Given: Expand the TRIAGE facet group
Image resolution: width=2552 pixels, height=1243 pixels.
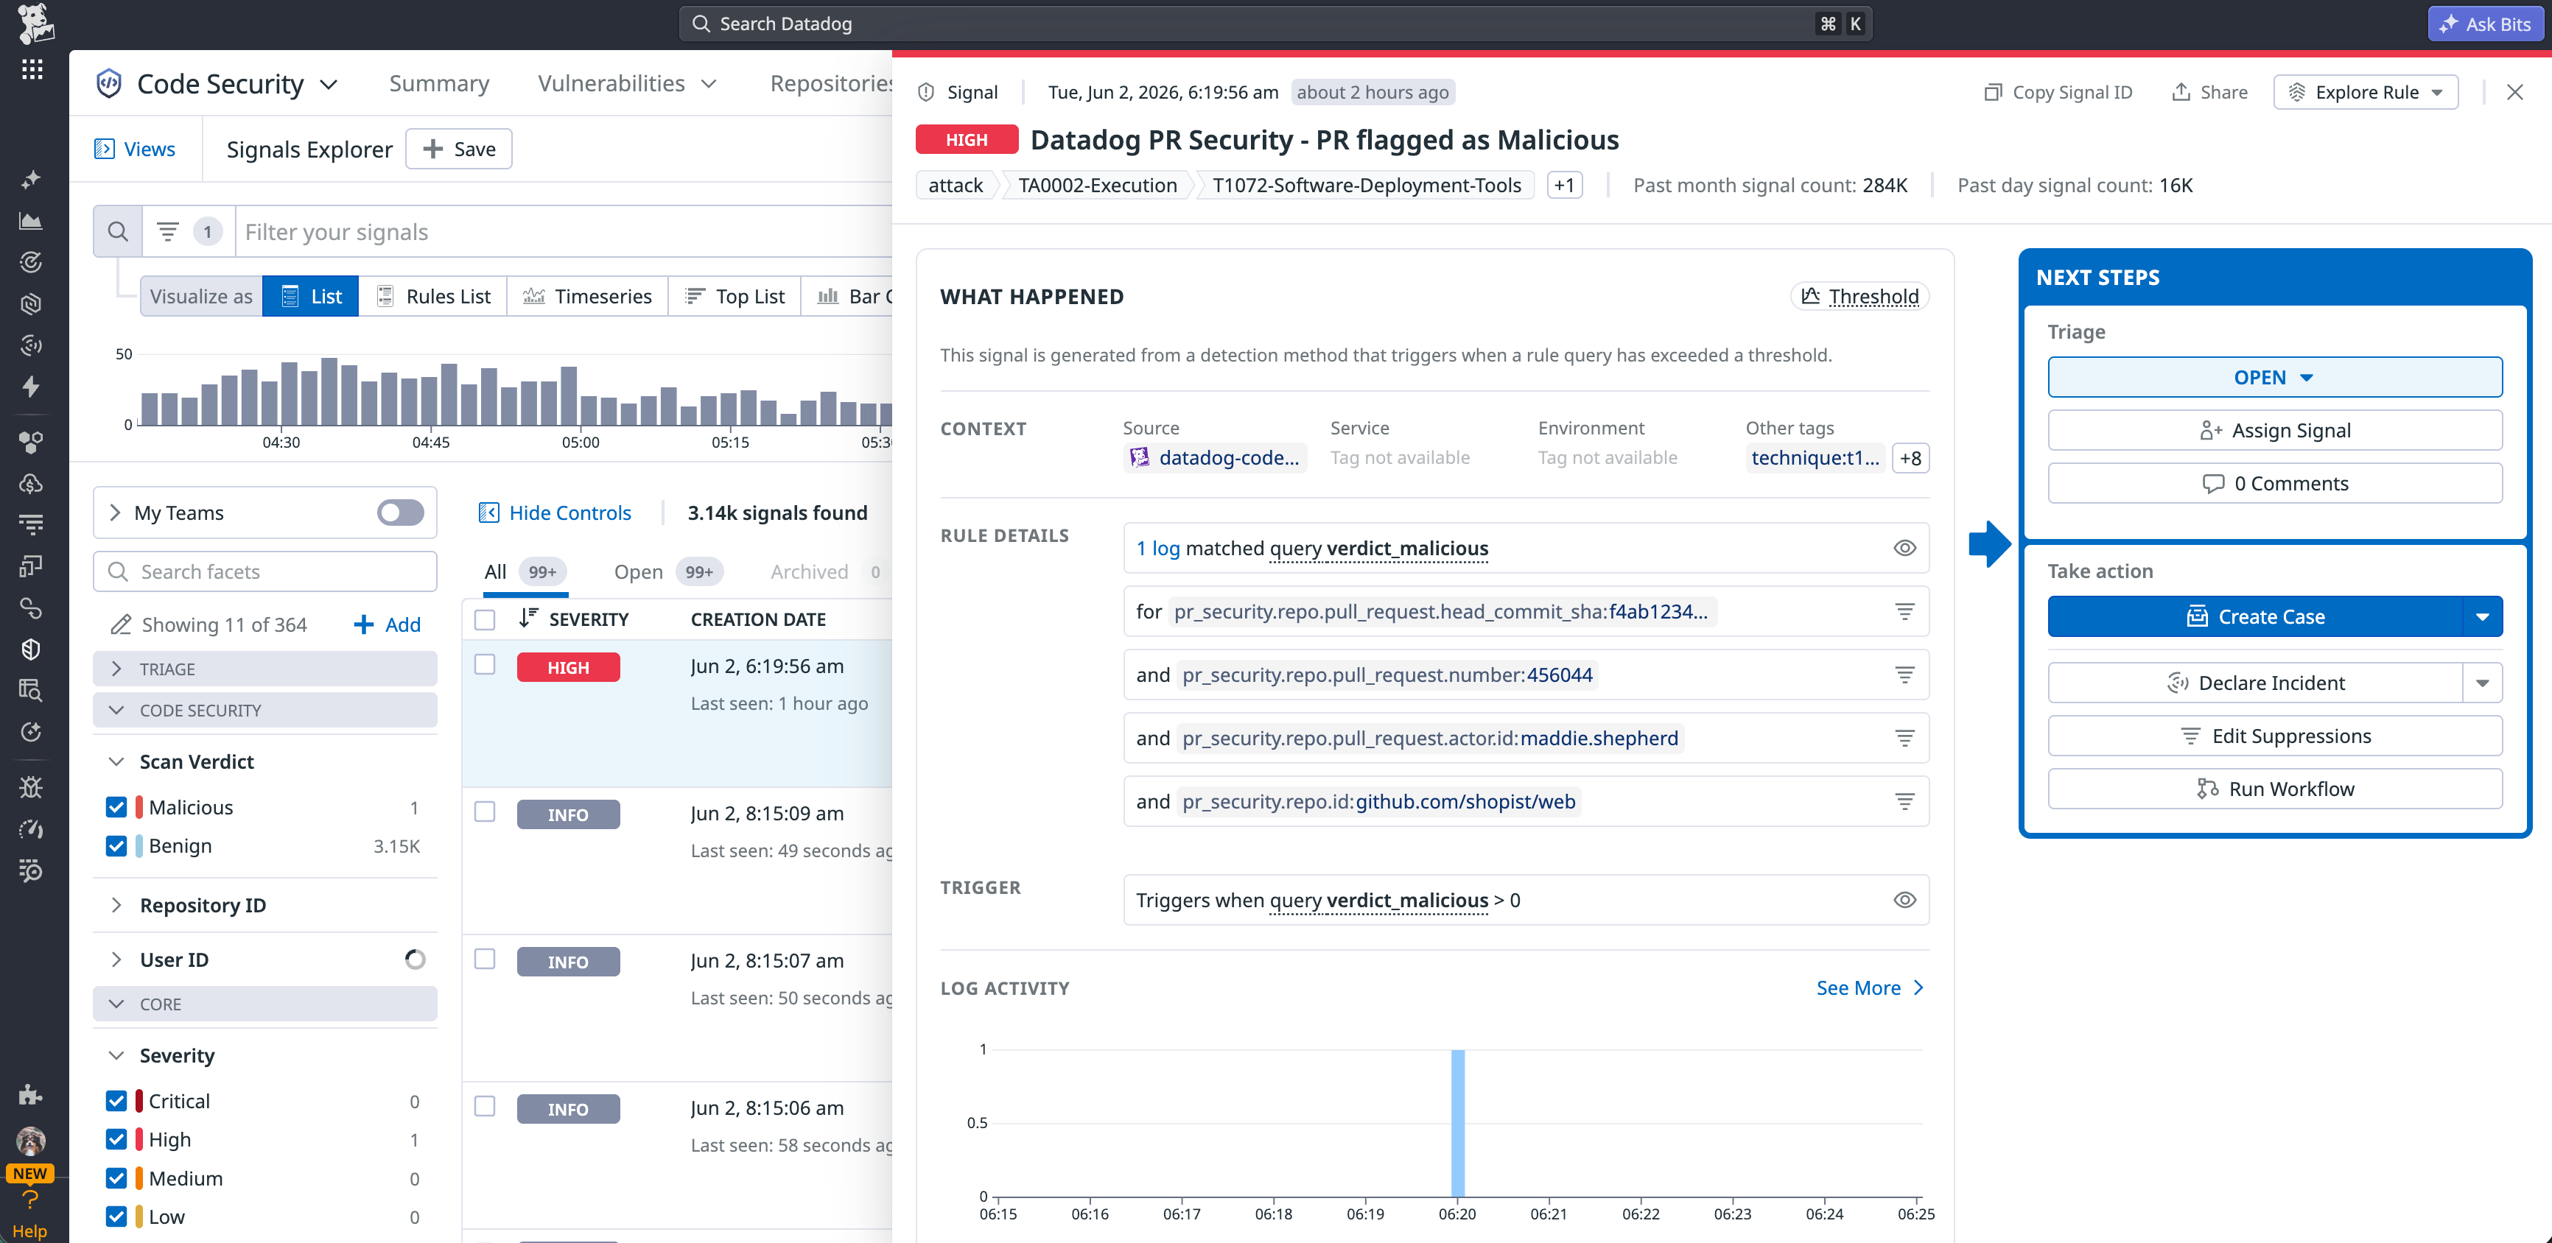Looking at the screenshot, I should 264,669.
